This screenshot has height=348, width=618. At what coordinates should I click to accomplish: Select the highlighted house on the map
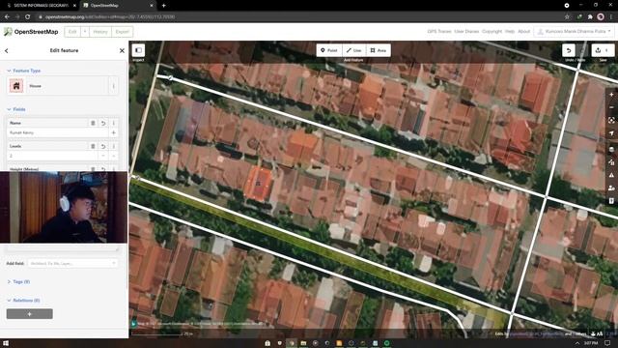[x=258, y=184]
